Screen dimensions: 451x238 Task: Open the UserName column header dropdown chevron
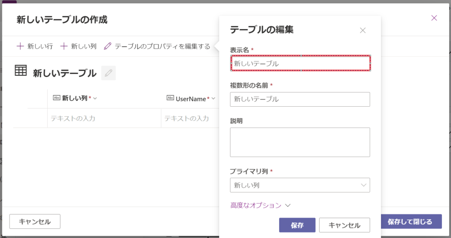(213, 98)
